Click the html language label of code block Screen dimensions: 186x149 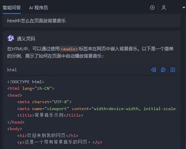12,70
